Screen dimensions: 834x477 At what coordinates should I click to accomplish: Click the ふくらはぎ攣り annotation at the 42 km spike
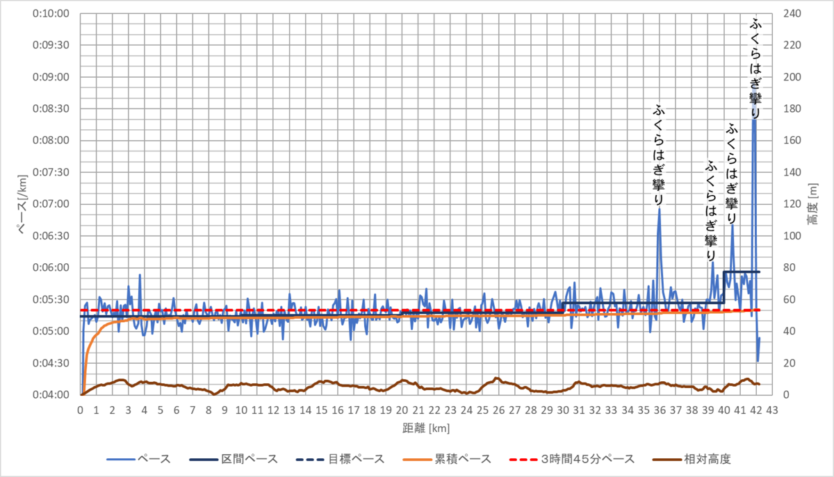[x=755, y=69]
